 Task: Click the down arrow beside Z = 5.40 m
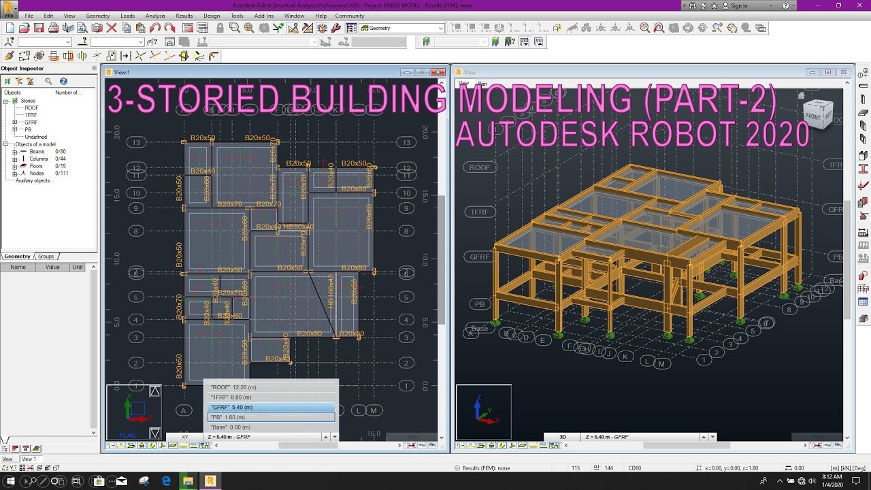click(x=333, y=437)
